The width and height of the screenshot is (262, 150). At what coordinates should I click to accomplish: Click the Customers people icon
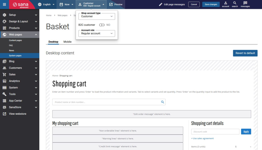[5, 68]
